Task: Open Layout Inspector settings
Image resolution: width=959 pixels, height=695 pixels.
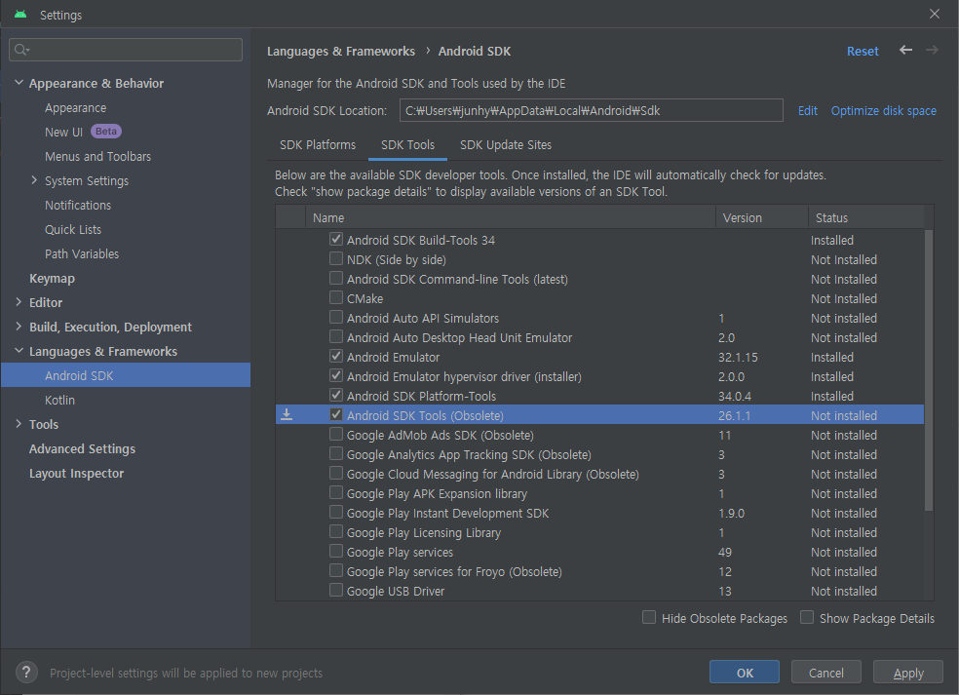Action: click(x=76, y=474)
